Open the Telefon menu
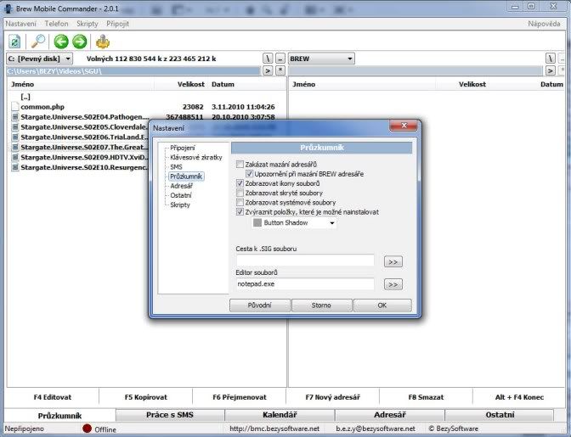The width and height of the screenshot is (571, 437). pyautogui.click(x=56, y=24)
